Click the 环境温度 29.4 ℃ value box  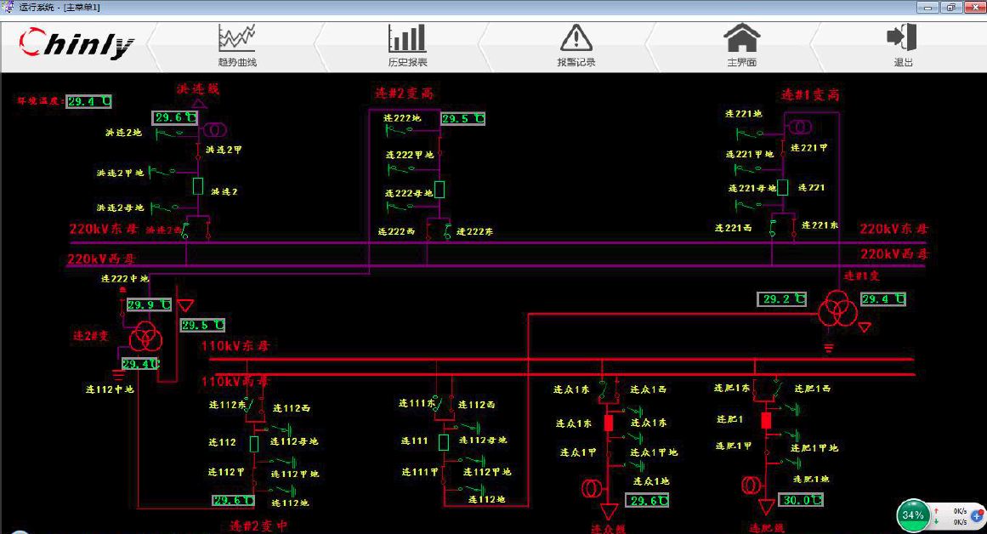[x=88, y=101]
